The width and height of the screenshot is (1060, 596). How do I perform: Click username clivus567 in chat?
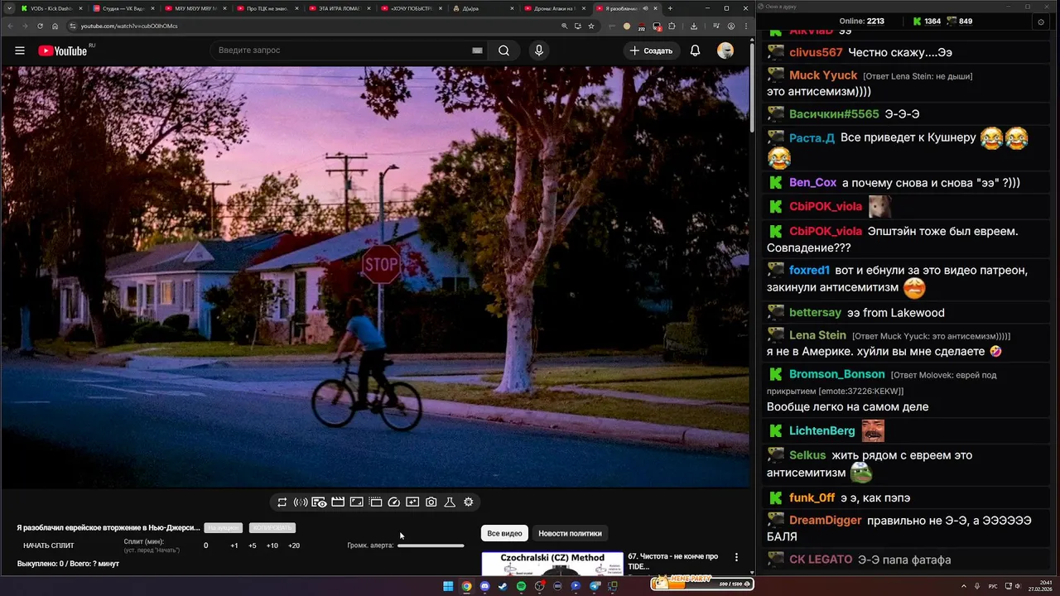[816, 52]
